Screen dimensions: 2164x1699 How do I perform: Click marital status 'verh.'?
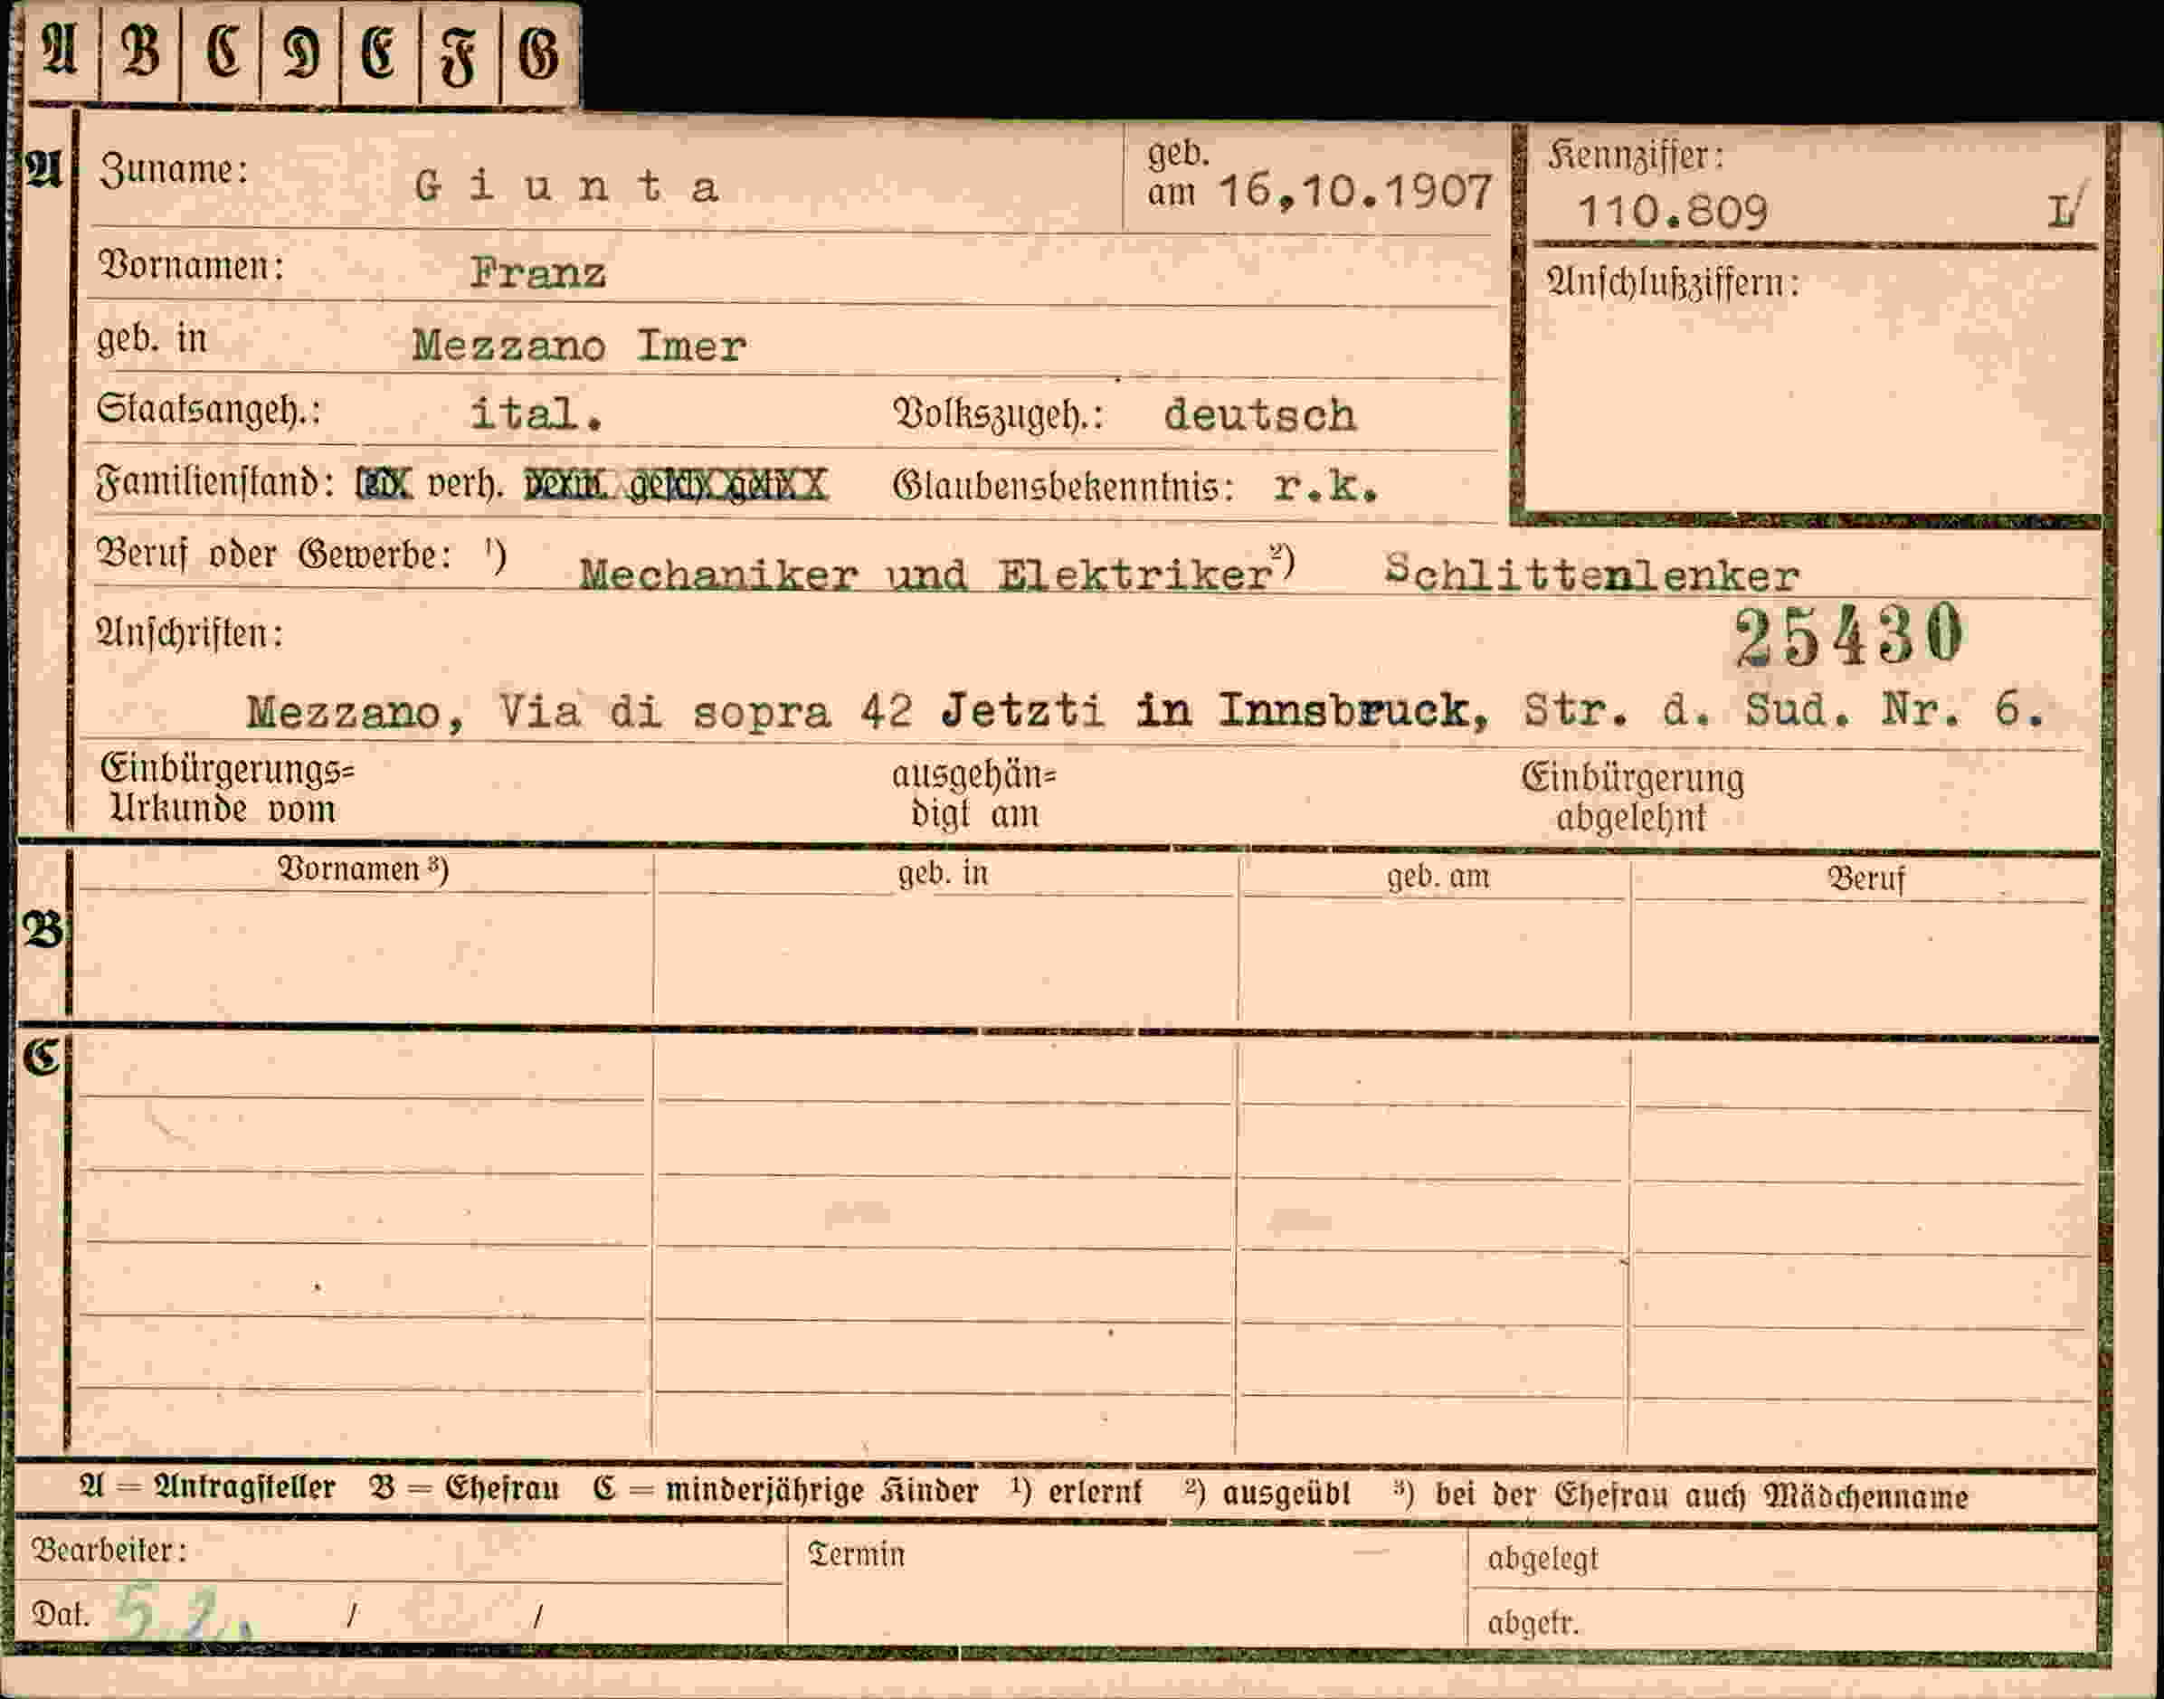pyautogui.click(x=465, y=486)
